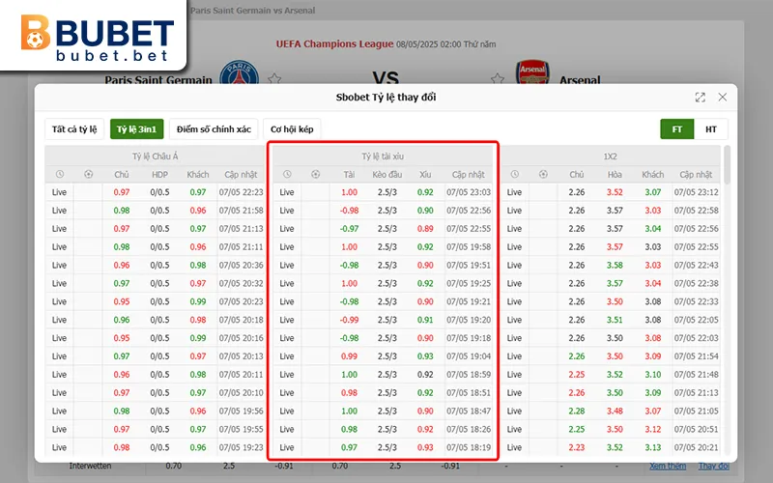Click the Tỷ lệ Châu Á section header

coord(155,156)
